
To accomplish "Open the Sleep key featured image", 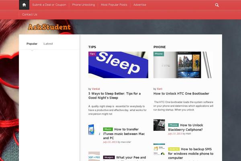I will coord(118,65).
